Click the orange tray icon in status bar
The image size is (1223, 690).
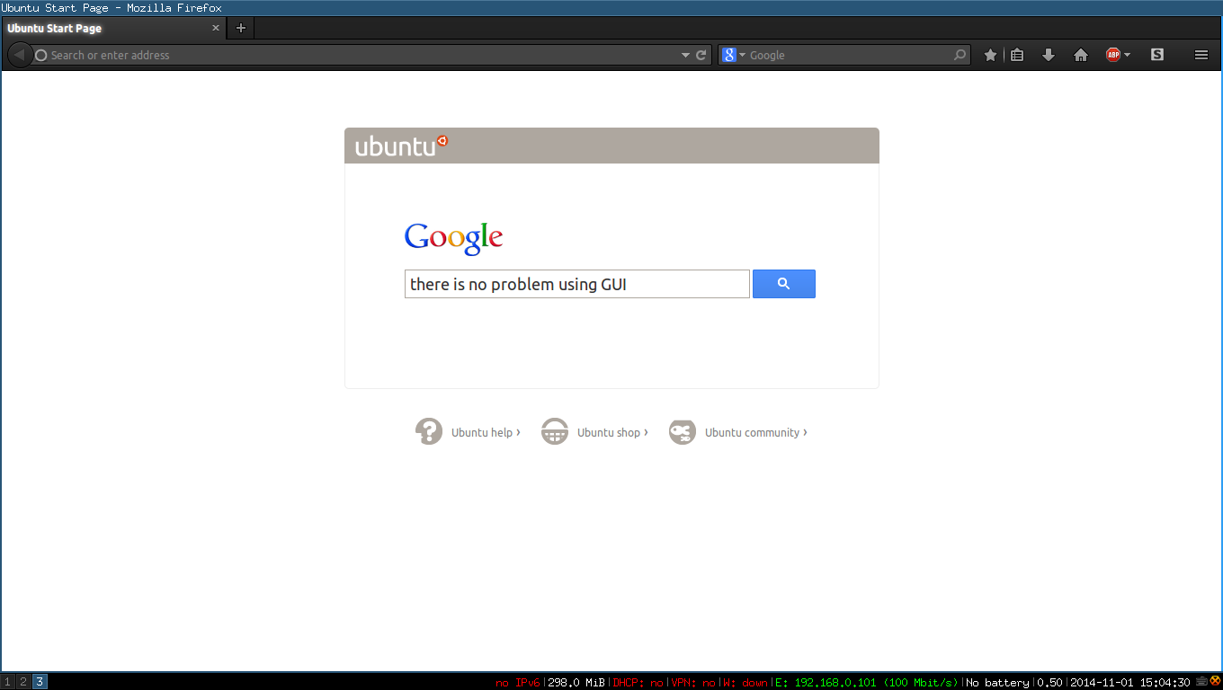1215,682
